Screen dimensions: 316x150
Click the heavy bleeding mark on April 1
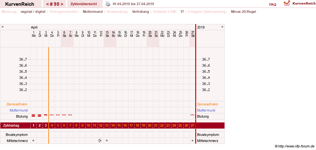tap(34, 115)
